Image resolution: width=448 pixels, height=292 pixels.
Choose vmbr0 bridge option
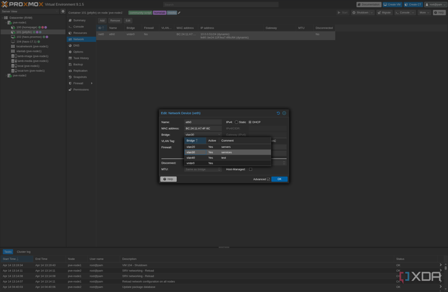point(228,163)
